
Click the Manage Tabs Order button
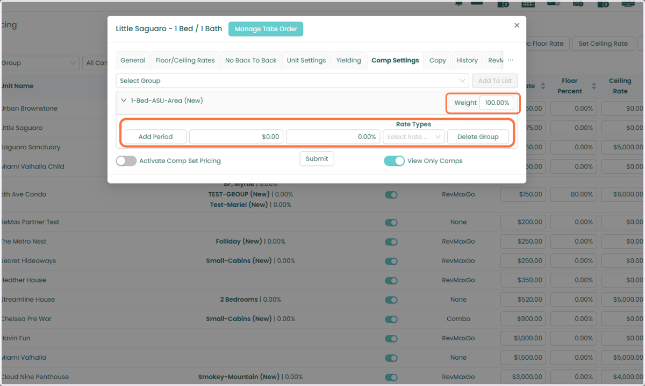click(266, 29)
